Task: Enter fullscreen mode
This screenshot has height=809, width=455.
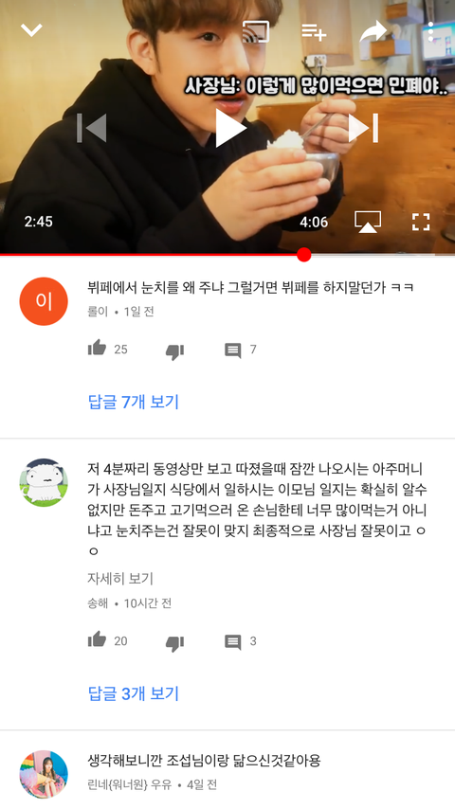Action: tap(421, 222)
